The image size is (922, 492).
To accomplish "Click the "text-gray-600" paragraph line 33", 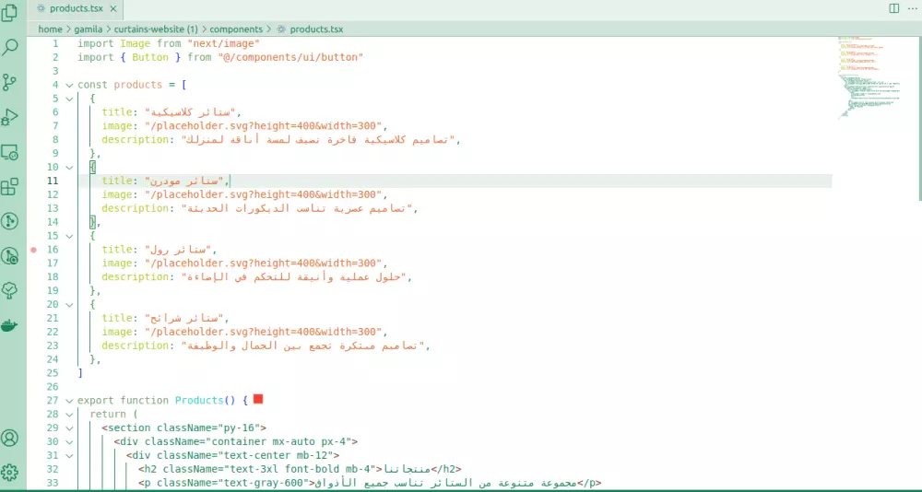I will coord(370,483).
